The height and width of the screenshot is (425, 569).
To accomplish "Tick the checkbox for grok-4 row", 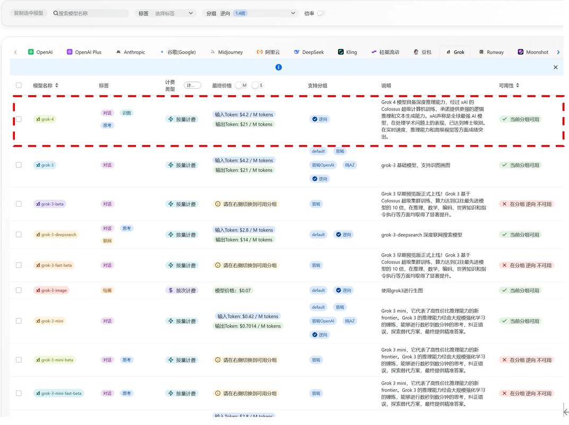I will coord(19,120).
